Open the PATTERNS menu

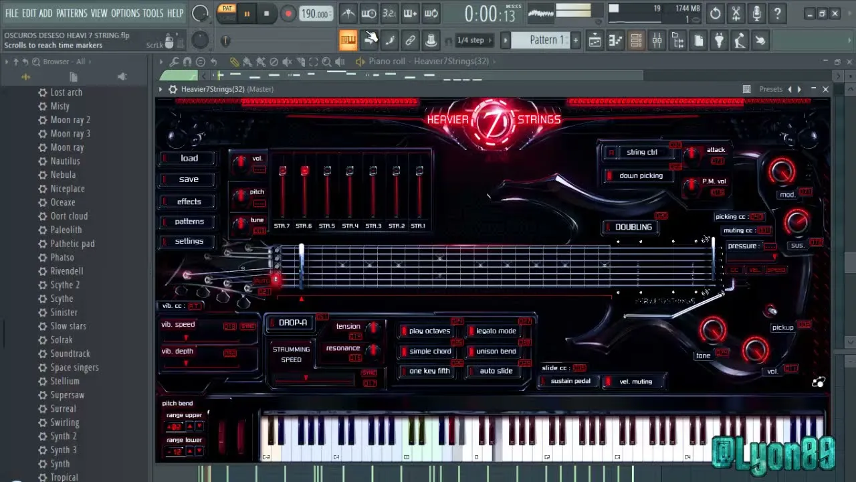72,13
